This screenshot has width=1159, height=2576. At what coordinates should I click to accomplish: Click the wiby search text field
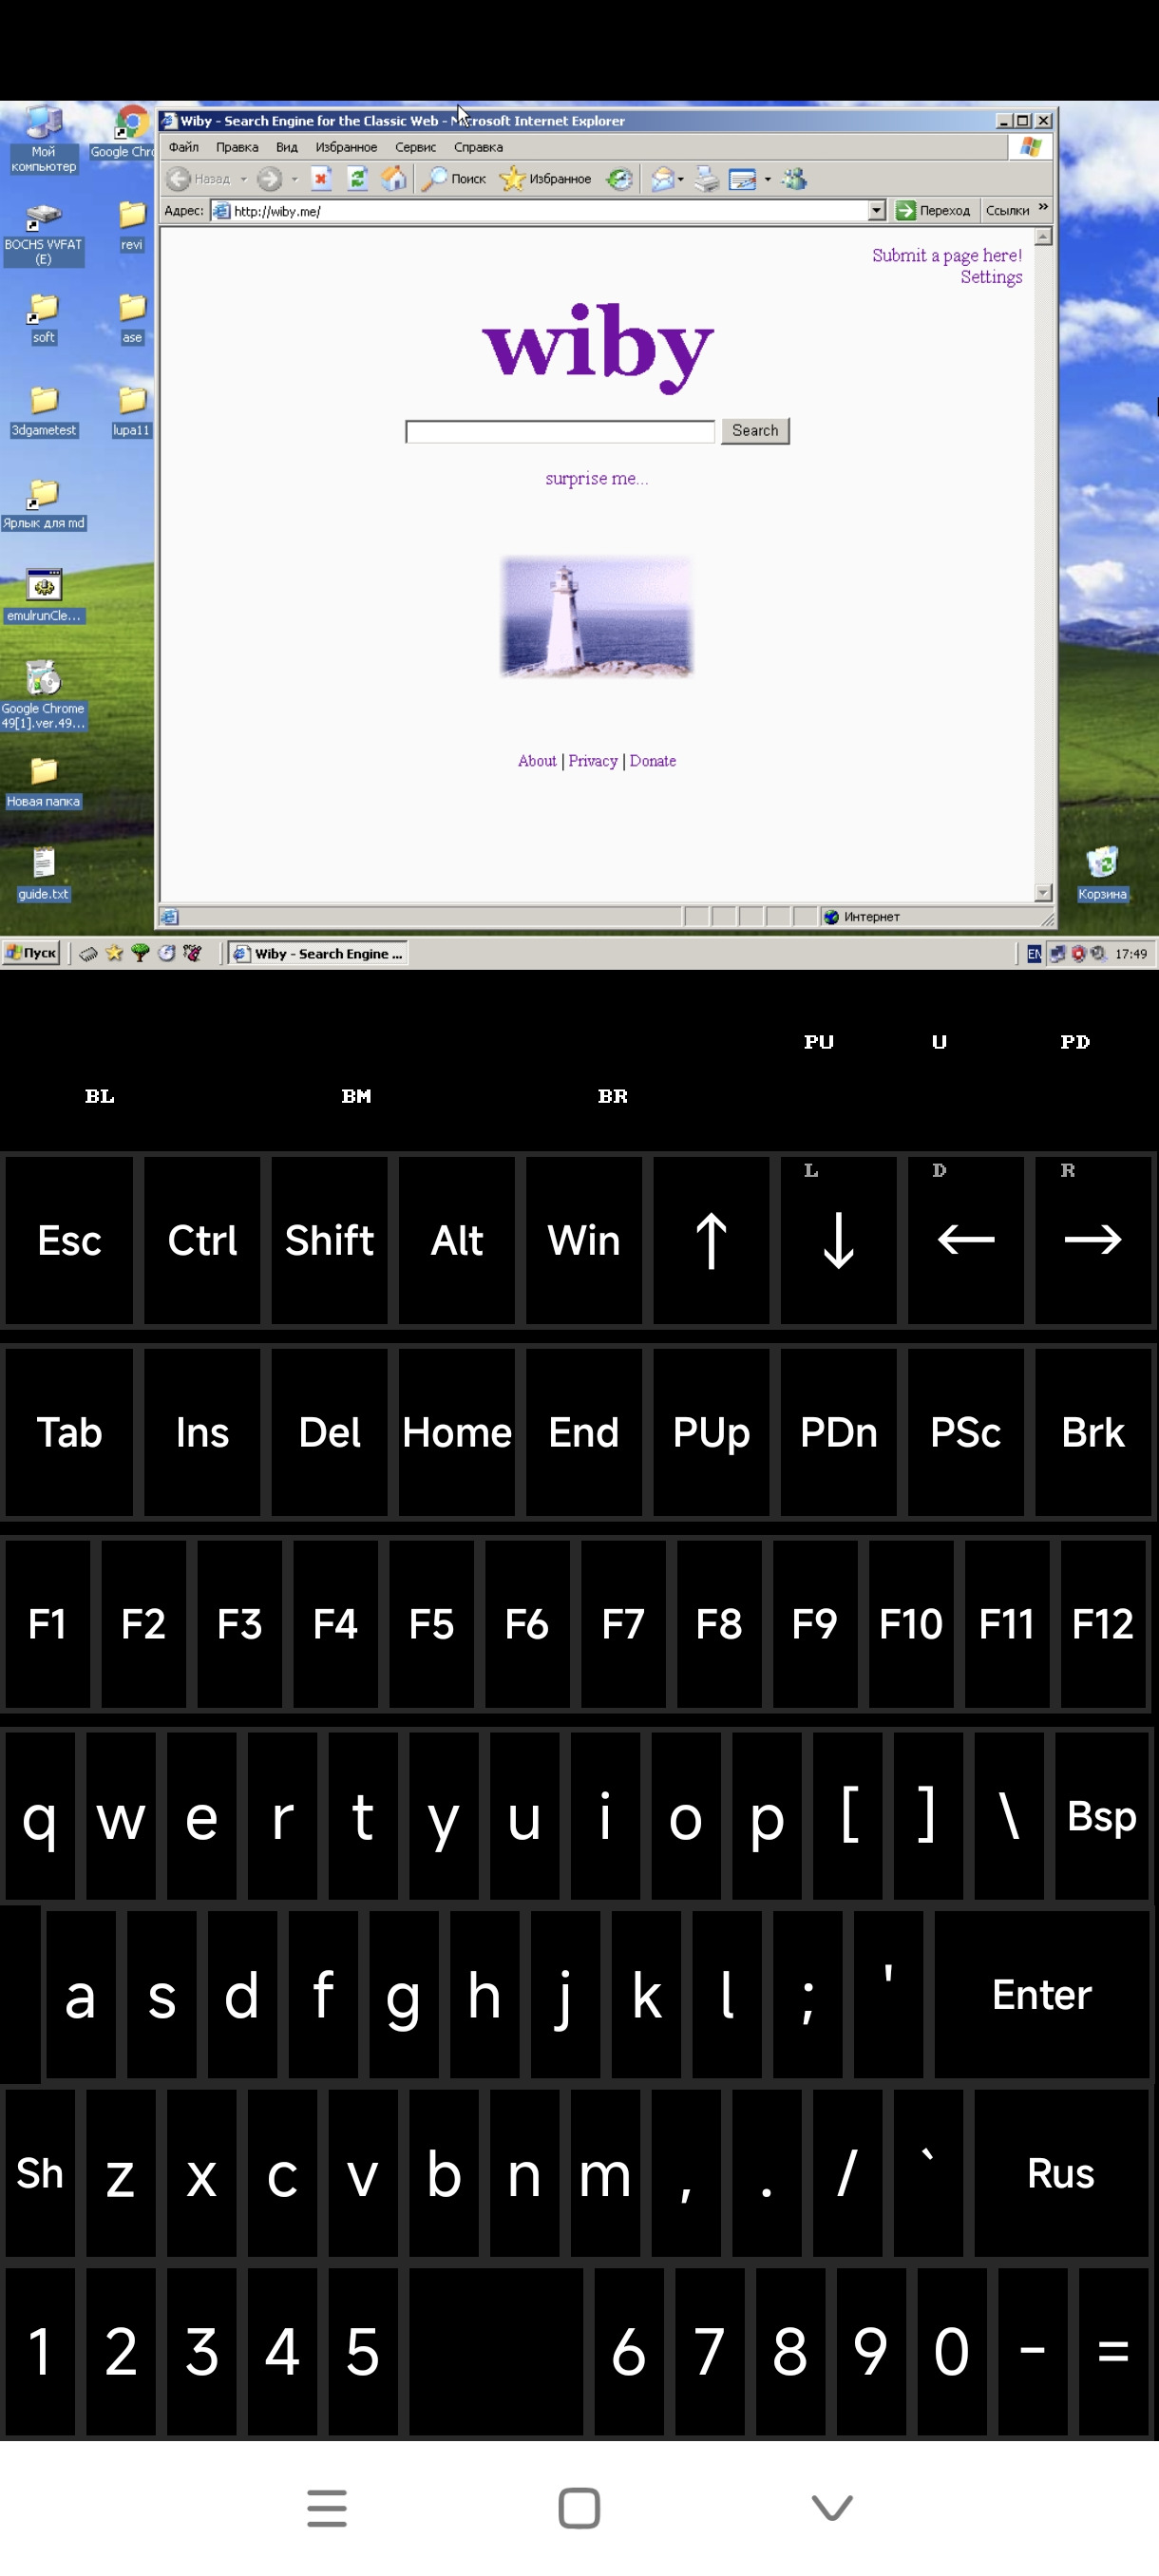click(559, 431)
